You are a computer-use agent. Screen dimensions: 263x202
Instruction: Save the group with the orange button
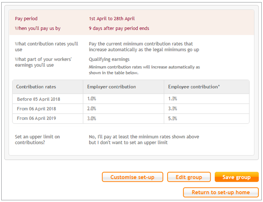click(x=236, y=177)
